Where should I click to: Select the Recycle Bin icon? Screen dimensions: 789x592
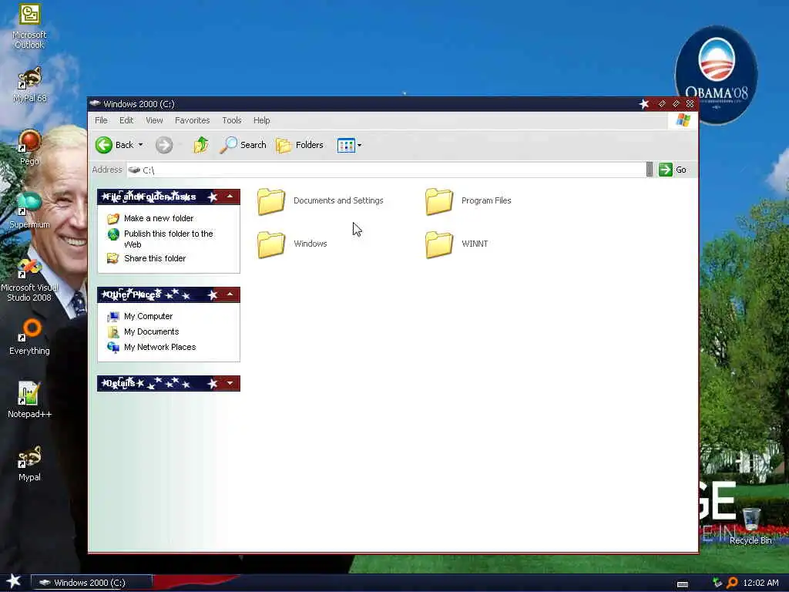[x=750, y=526]
